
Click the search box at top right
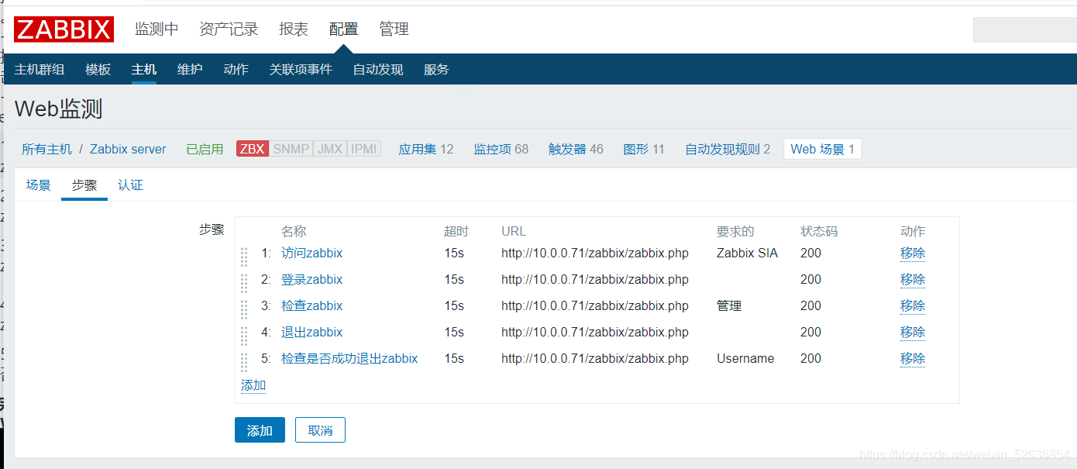click(x=1024, y=29)
